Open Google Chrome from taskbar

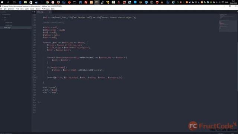click(48, 2)
